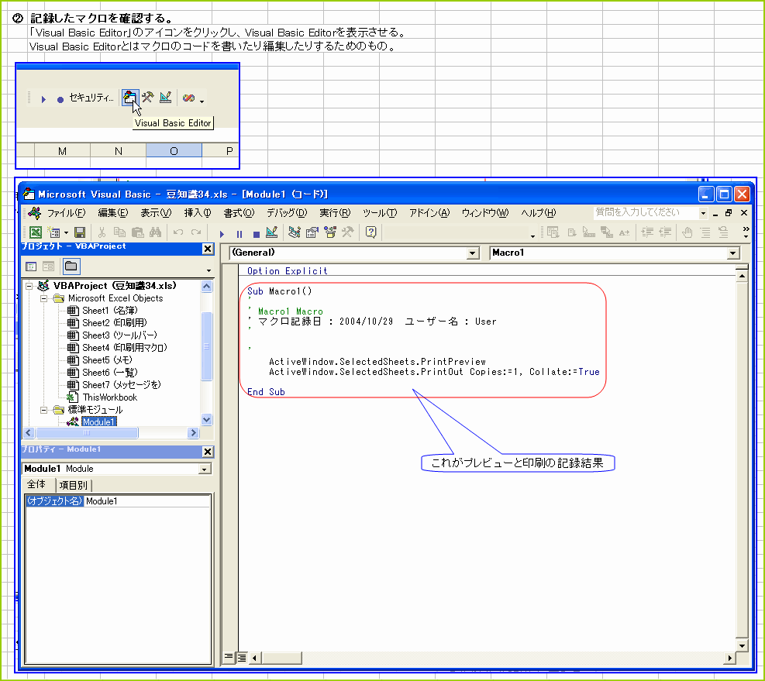This screenshot has width=765, height=681.
Task: Select ThisWorkbook in the project tree
Action: pos(109,397)
